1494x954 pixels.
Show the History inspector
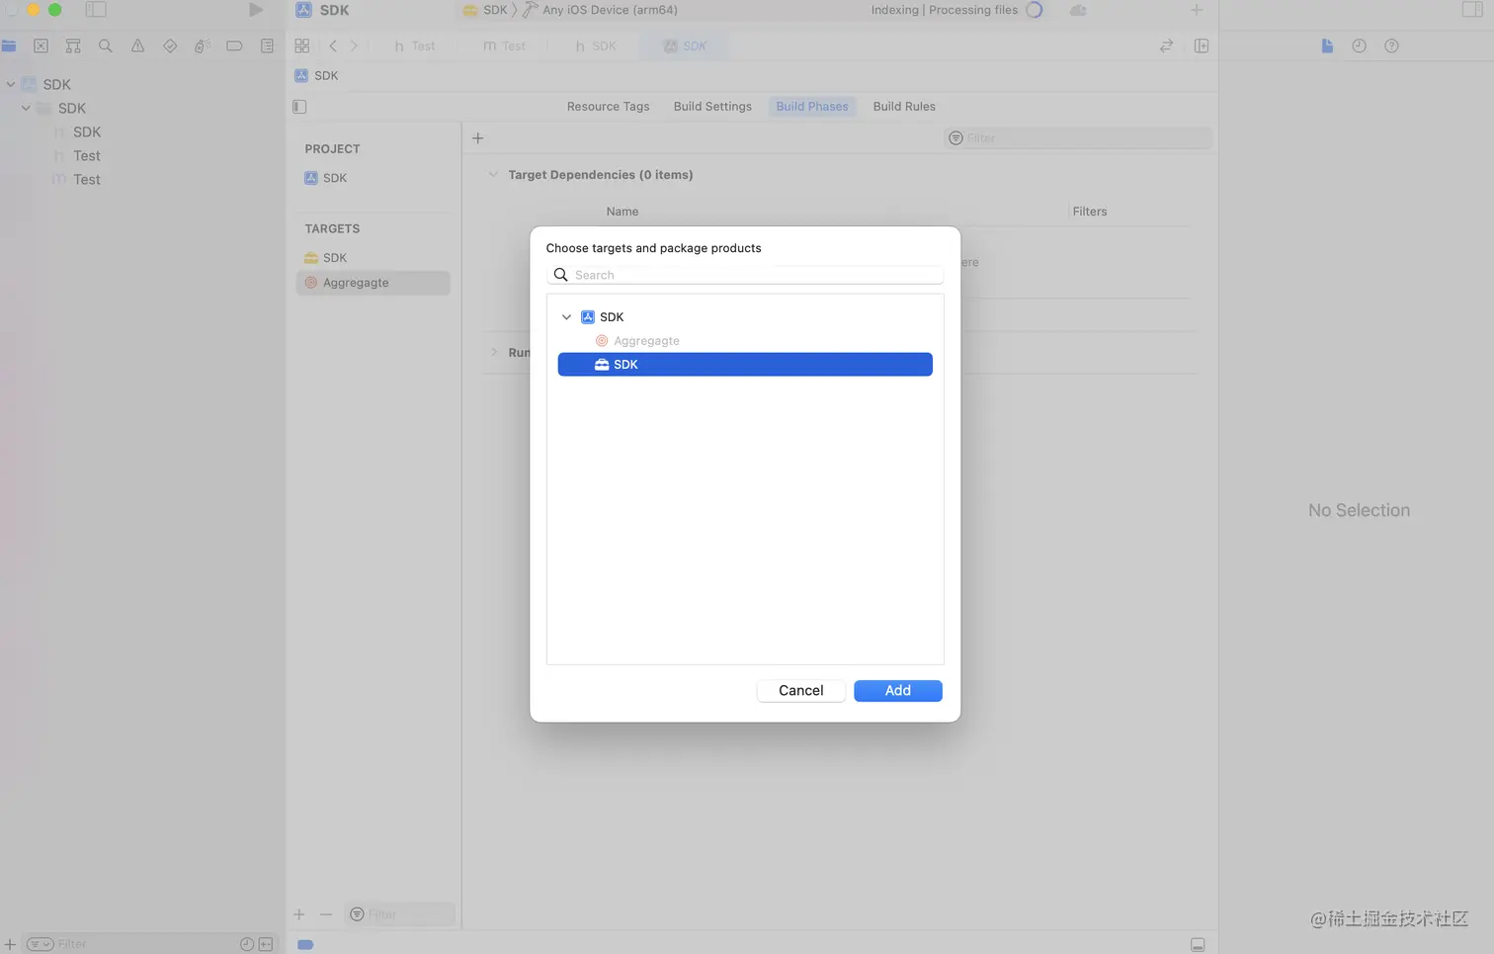click(x=1360, y=45)
